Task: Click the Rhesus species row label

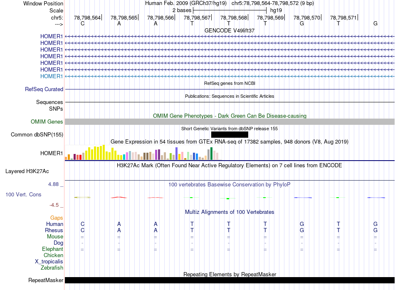Action: point(54,230)
